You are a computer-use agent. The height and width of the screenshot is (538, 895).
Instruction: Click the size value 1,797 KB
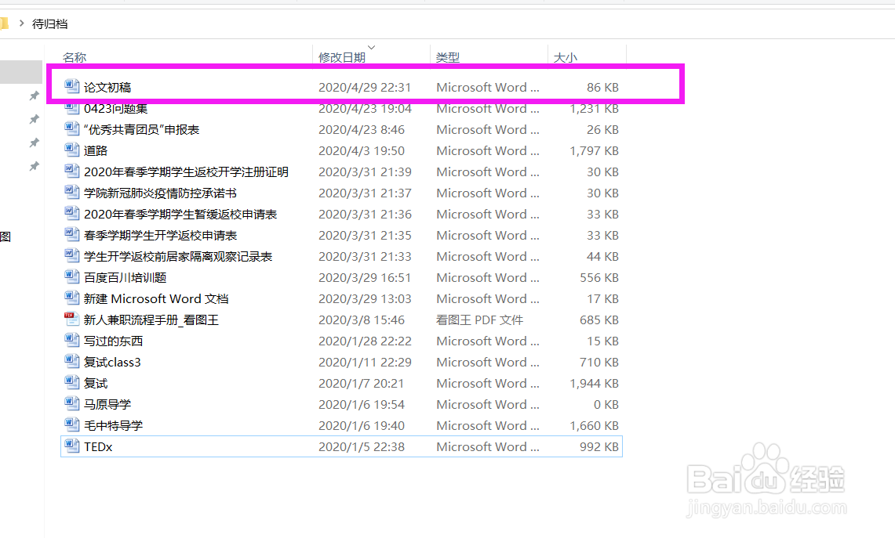click(x=595, y=150)
